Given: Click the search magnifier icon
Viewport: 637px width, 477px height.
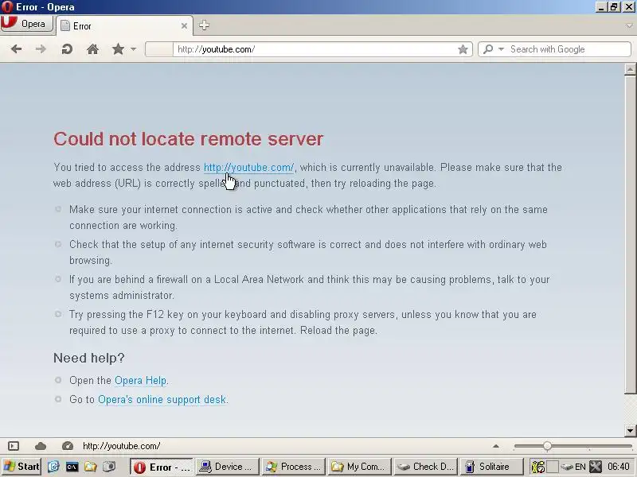Looking at the screenshot, I should (488, 49).
